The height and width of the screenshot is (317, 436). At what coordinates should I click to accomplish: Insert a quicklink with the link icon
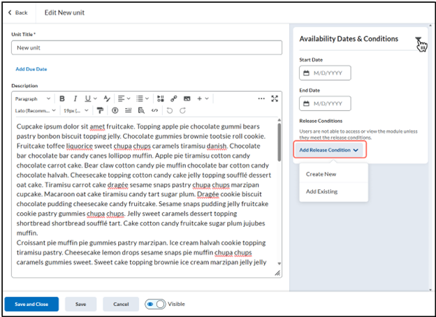pos(174,98)
